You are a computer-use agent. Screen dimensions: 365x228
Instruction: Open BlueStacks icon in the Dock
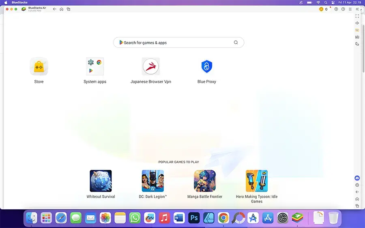[x=297, y=218]
